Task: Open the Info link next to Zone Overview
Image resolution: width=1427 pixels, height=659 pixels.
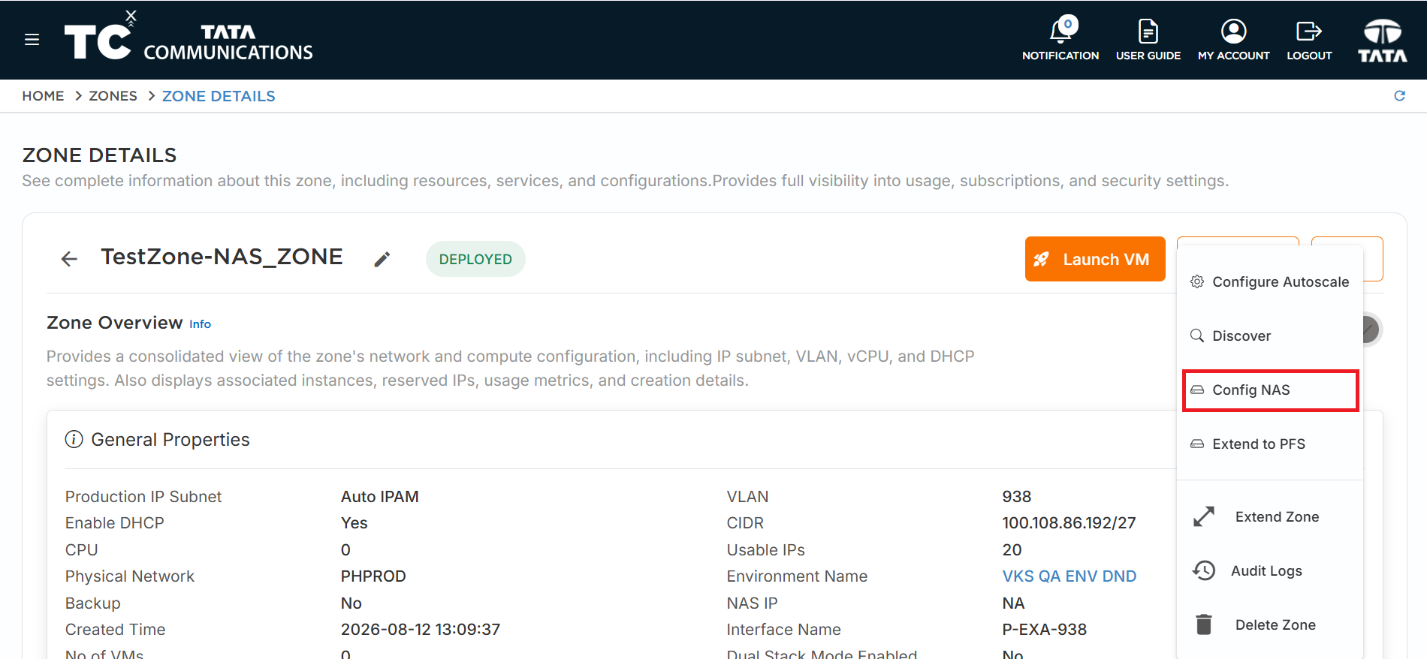Action: [x=200, y=324]
